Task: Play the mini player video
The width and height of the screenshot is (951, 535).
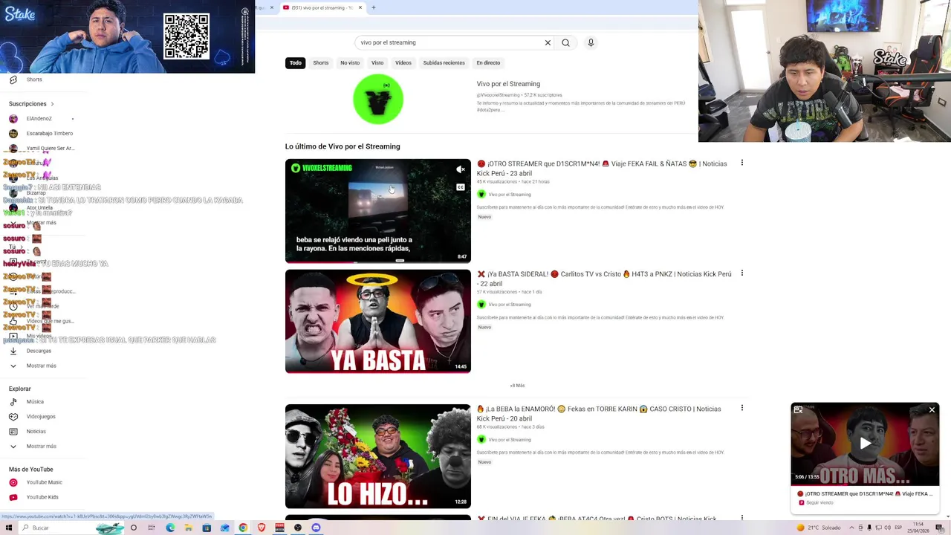Action: point(866,444)
